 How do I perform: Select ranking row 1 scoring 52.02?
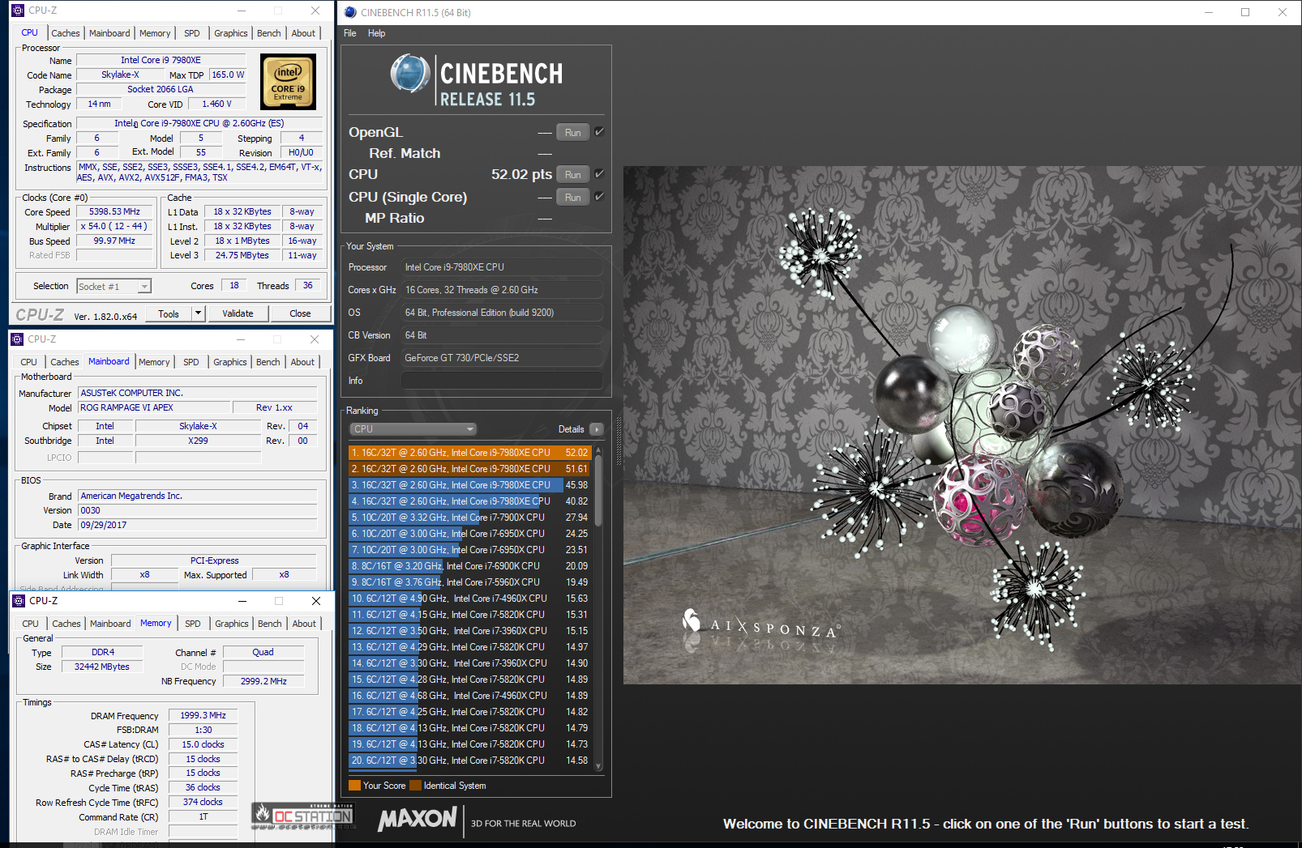coord(469,453)
